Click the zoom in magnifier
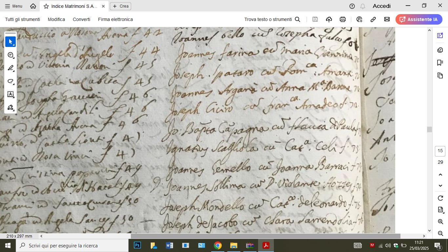 point(440,222)
